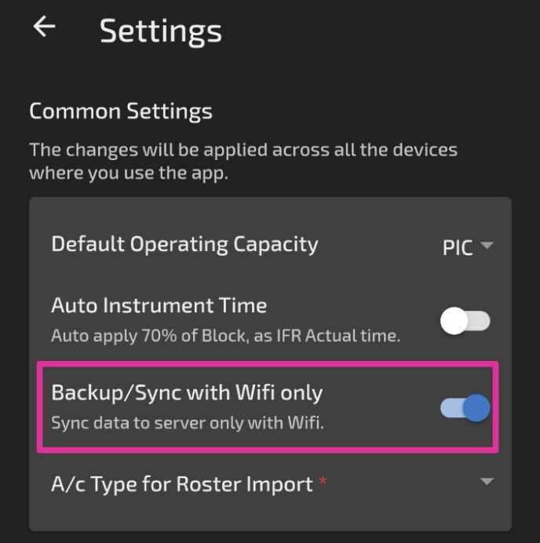
Task: Disable Backup/Sync with Wifi only switch
Action: [x=465, y=408]
